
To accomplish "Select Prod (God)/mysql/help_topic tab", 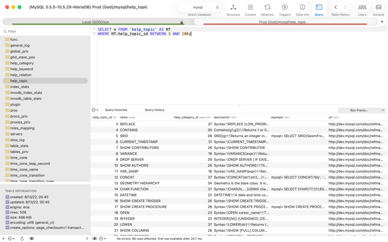I will tap(282, 22).
